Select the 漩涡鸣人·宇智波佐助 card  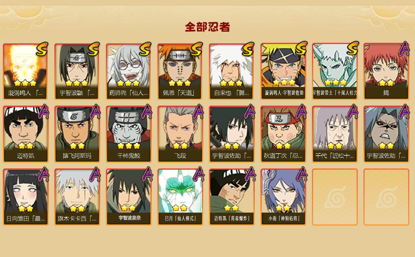[x=283, y=71]
